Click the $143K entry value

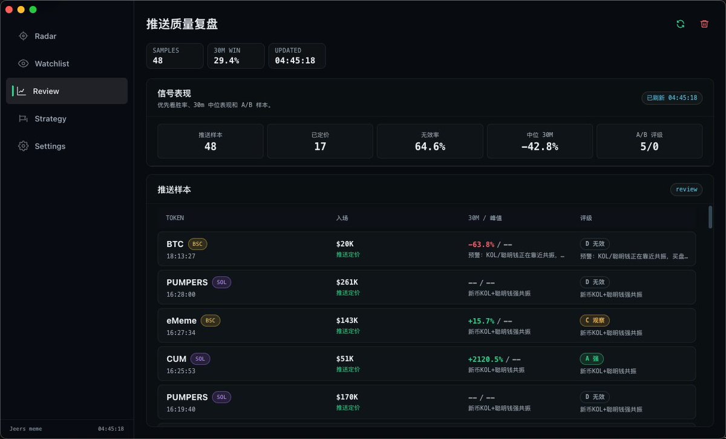347,321
